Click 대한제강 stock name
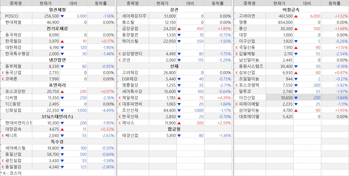The image size is (349, 176). 13,47
